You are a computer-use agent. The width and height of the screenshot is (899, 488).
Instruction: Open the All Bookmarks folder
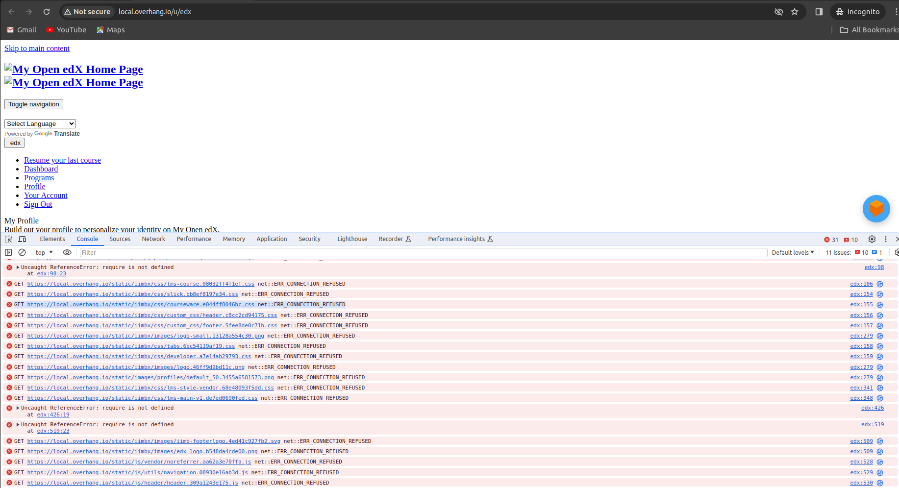tap(869, 30)
